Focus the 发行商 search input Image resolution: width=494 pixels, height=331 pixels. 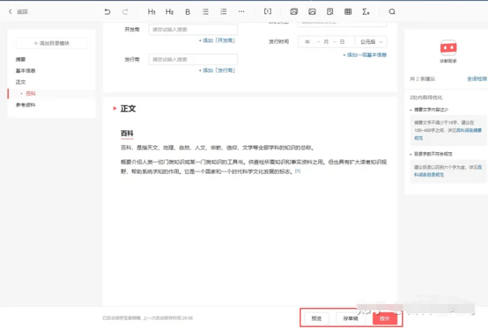(193, 59)
